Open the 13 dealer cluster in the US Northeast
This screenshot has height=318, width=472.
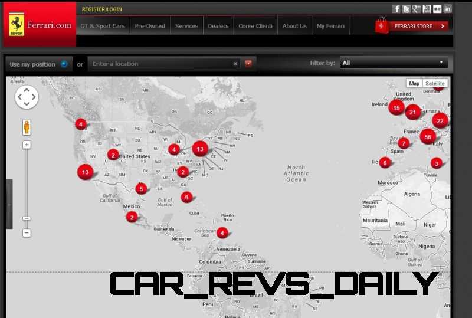(x=200, y=149)
